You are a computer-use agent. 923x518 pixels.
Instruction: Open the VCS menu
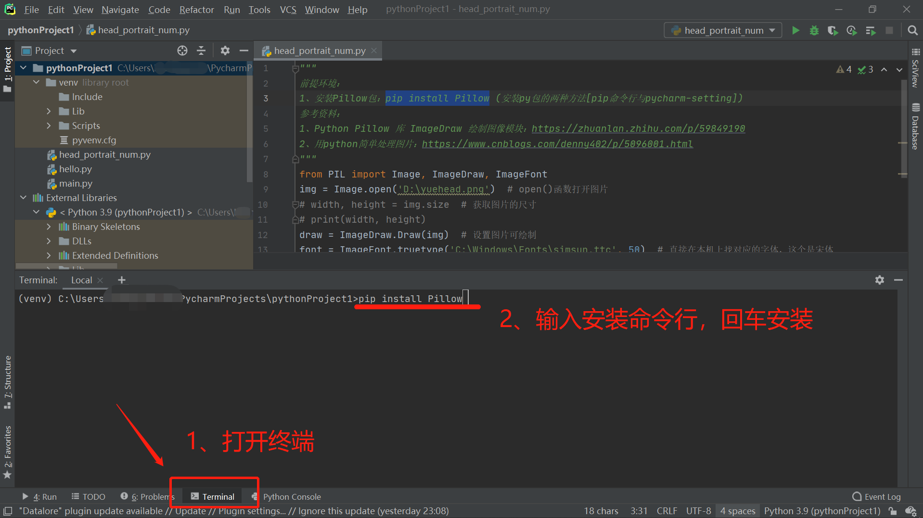click(288, 9)
